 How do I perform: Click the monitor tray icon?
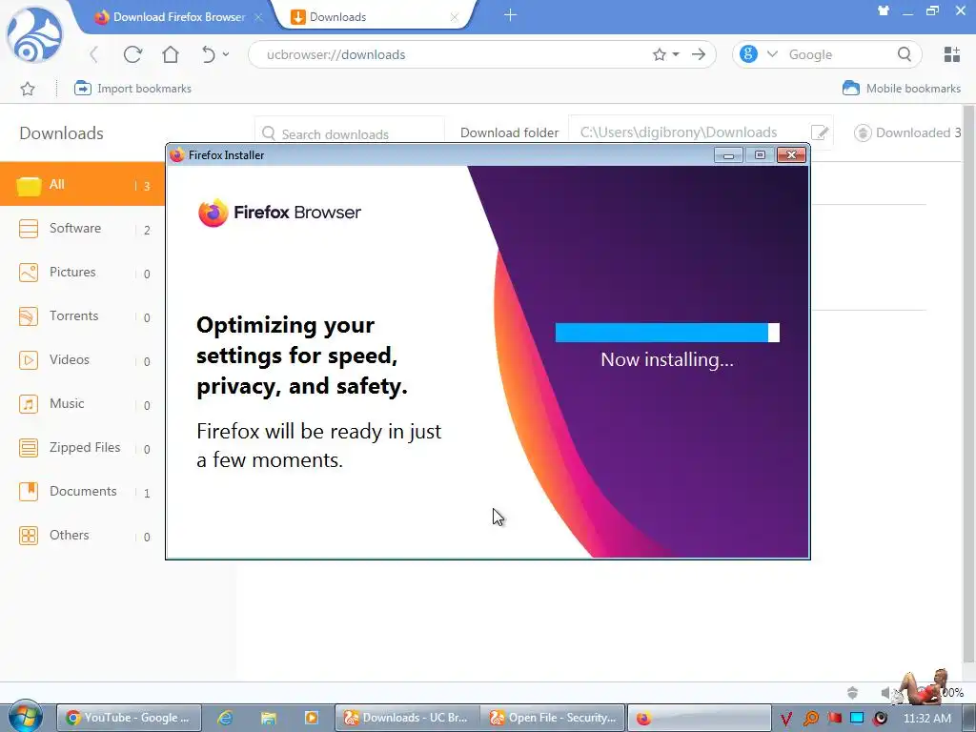point(857,718)
